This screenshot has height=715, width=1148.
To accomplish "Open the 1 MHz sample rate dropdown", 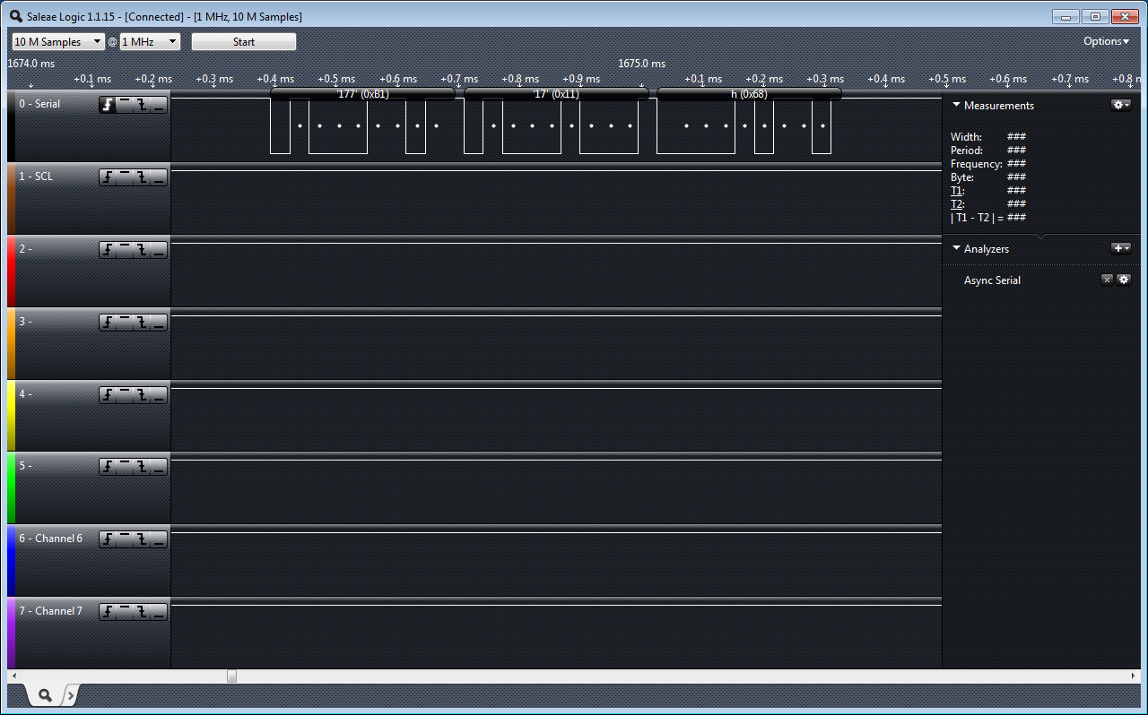I will coord(150,42).
